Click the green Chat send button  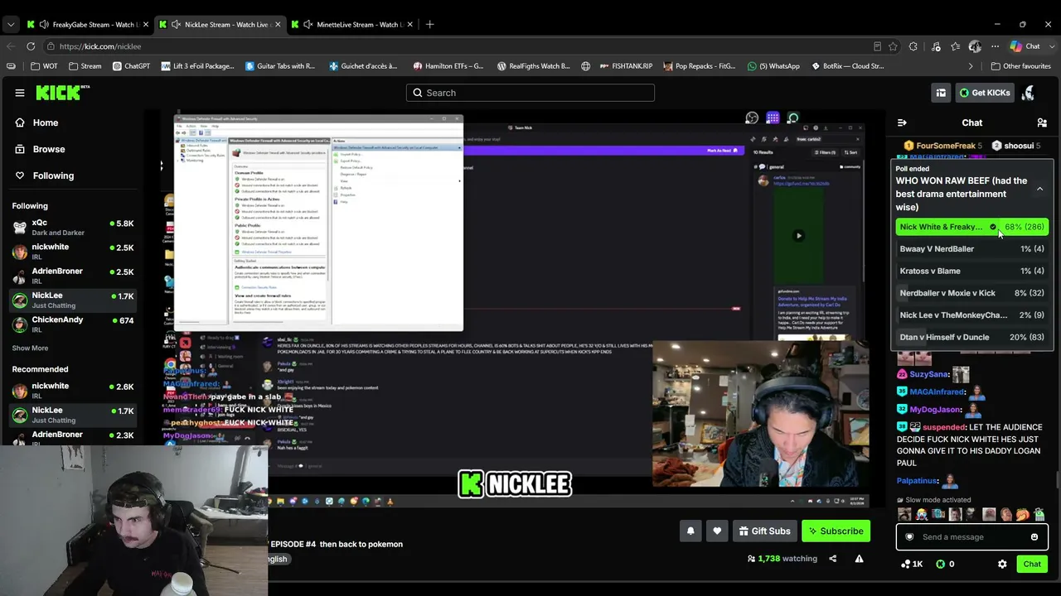point(1032,564)
